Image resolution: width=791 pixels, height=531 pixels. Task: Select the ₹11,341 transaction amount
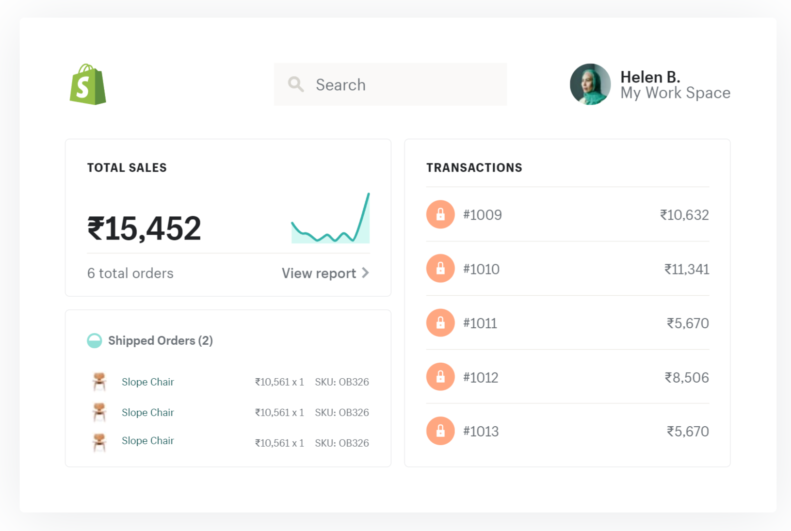coord(687,269)
